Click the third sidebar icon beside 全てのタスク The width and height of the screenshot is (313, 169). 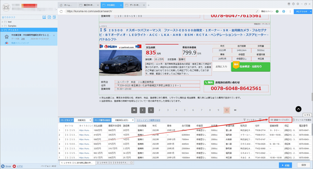point(54,17)
